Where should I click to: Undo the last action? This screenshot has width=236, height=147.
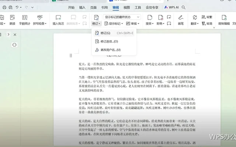(17, 7)
